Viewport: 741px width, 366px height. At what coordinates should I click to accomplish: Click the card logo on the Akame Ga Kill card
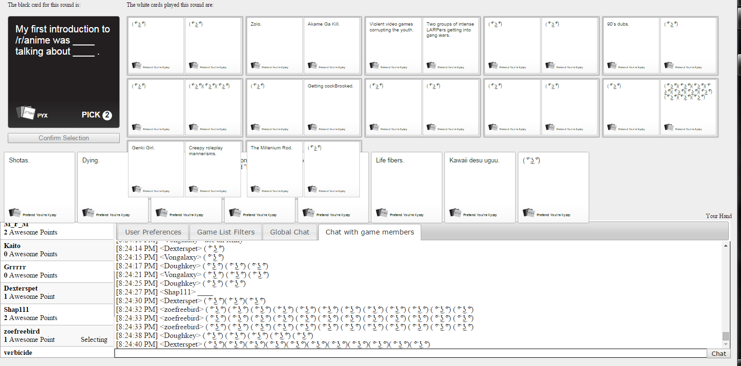coord(313,66)
